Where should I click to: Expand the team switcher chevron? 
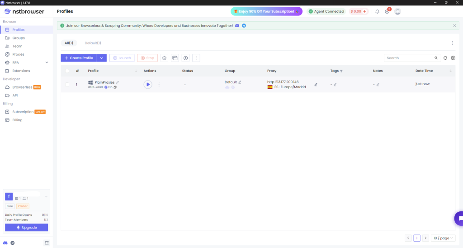pyautogui.click(x=47, y=196)
